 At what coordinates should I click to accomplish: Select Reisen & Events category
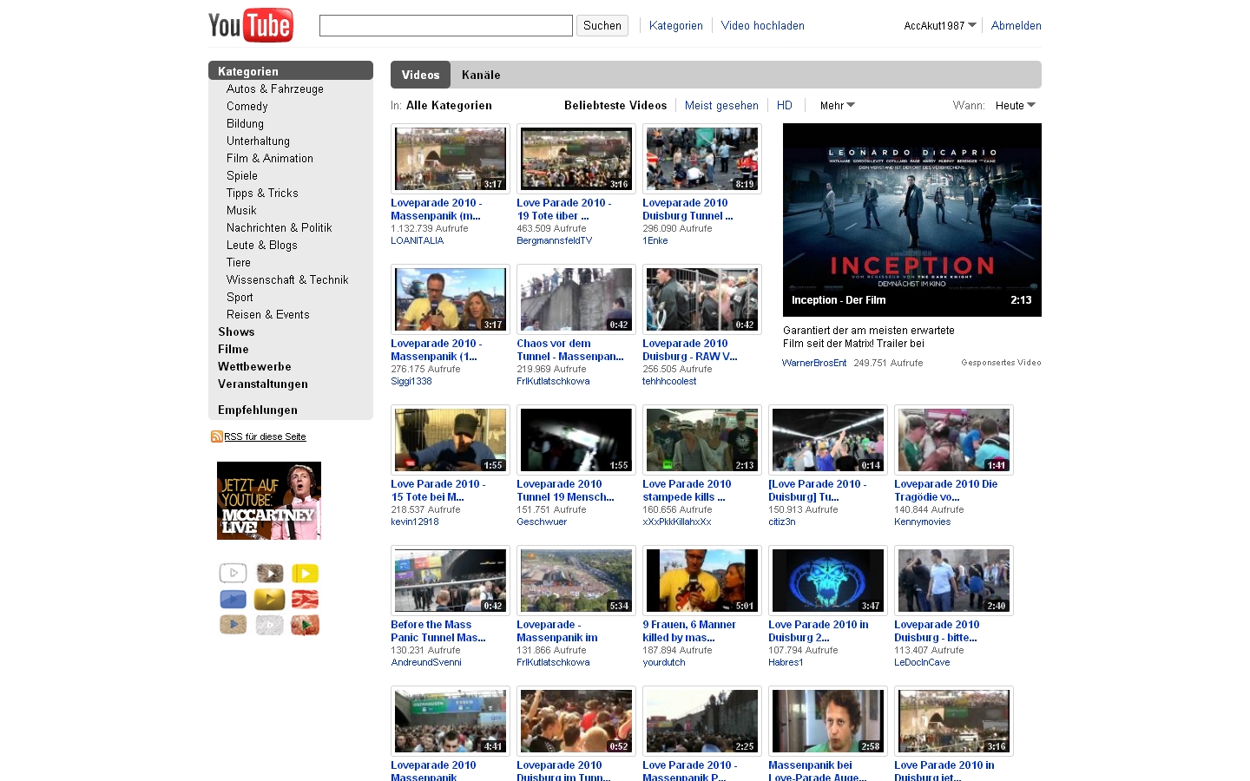pos(268,314)
